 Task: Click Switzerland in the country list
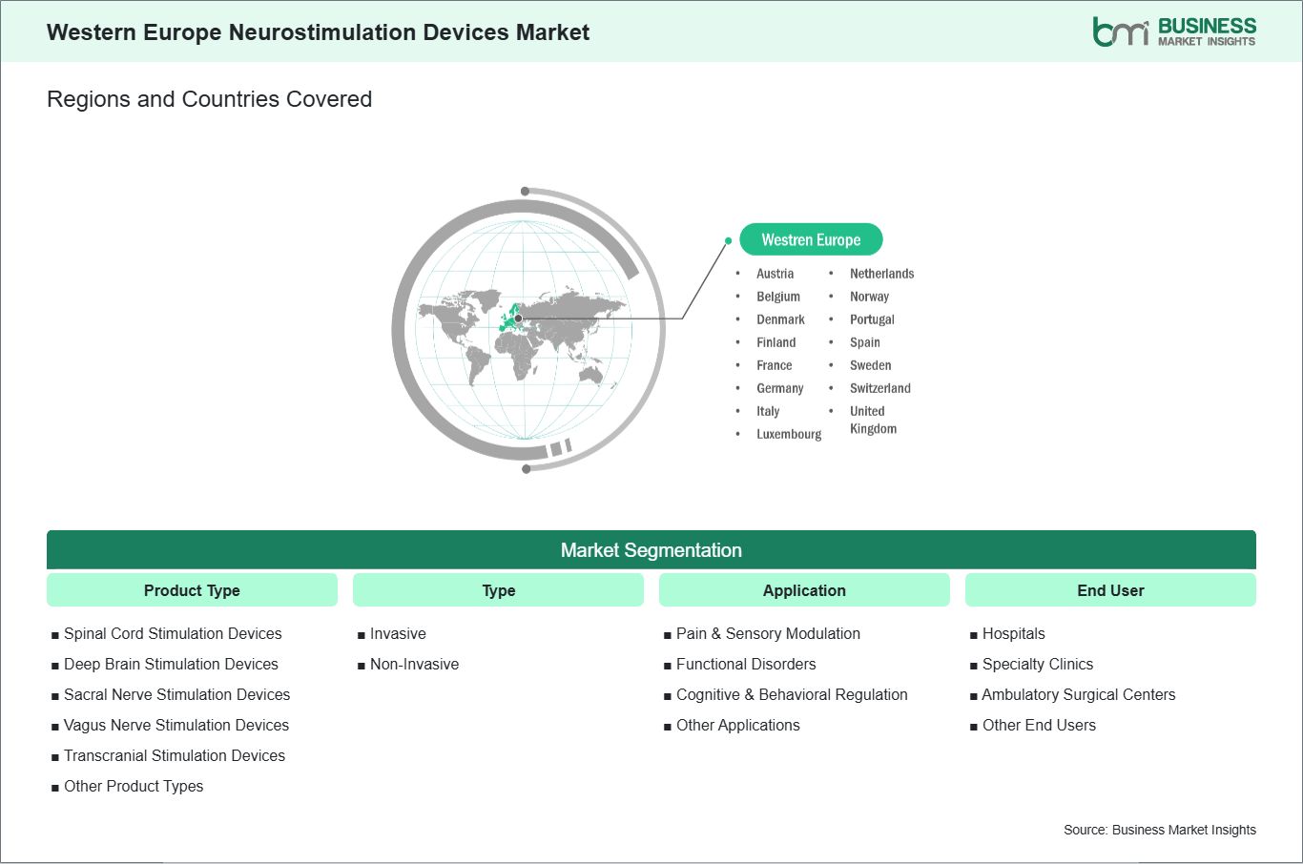(879, 388)
